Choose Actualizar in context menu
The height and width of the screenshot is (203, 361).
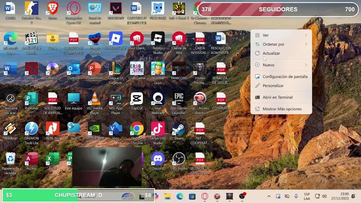(x=281, y=53)
